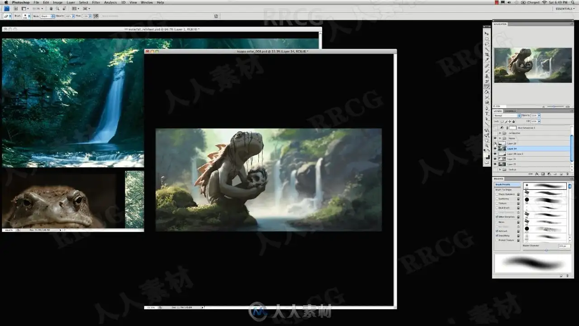Select the Type tool in toolbox

point(487,113)
